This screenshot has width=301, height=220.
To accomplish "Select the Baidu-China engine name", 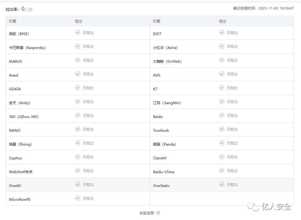I will pyautogui.click(x=164, y=172).
